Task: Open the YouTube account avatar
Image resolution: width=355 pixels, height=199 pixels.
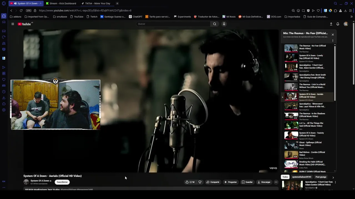Action: click(346, 24)
